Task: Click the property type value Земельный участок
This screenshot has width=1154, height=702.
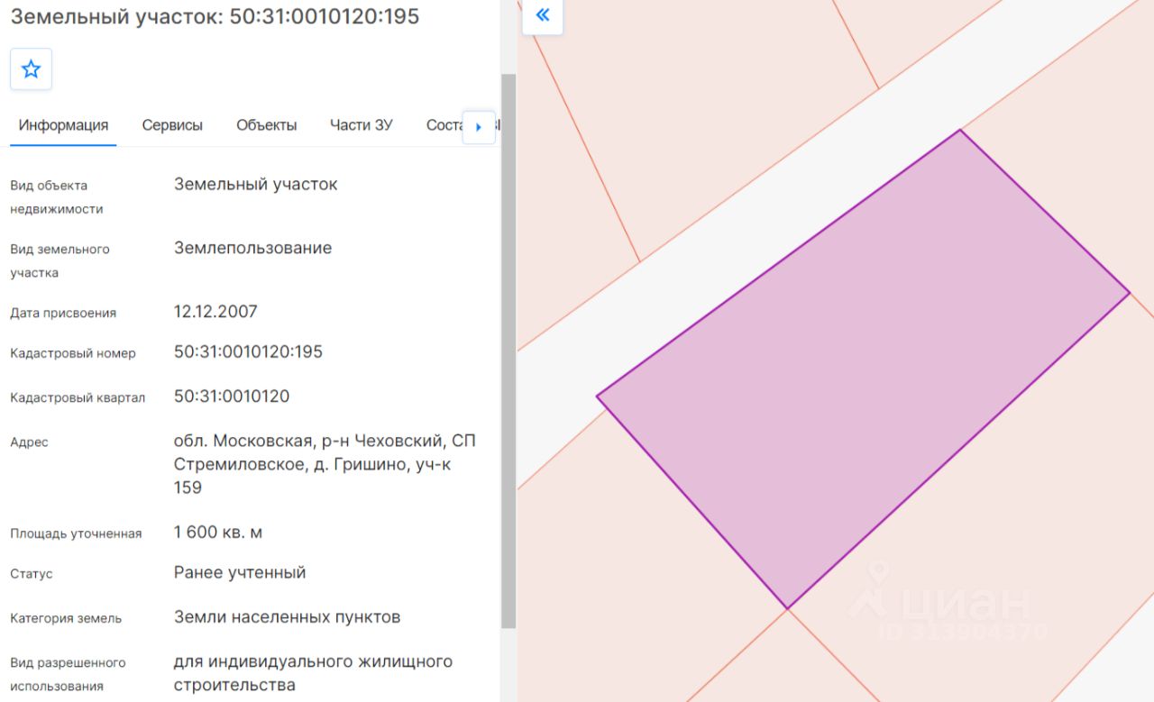Action: pos(256,185)
